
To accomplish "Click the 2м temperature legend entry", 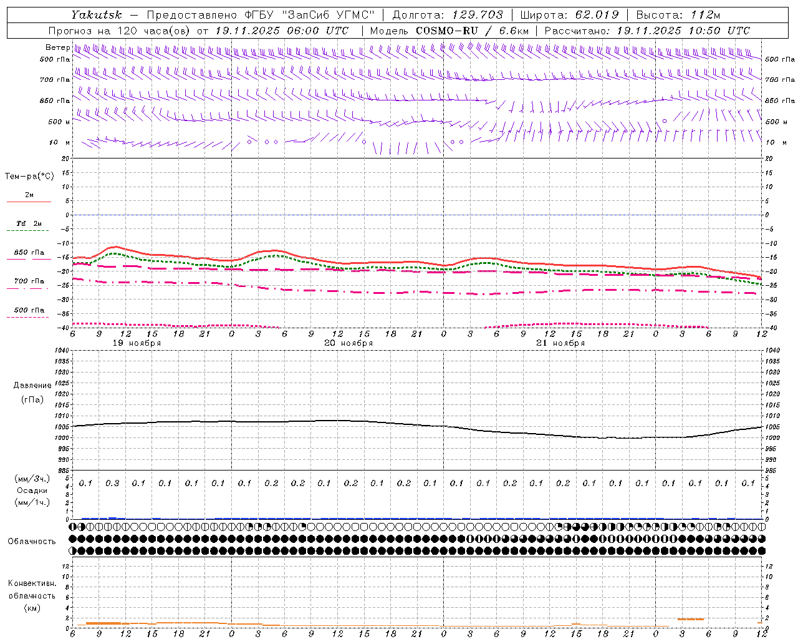I will pyautogui.click(x=29, y=195).
